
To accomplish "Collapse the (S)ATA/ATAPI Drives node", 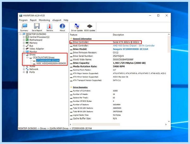I will click(27, 58).
